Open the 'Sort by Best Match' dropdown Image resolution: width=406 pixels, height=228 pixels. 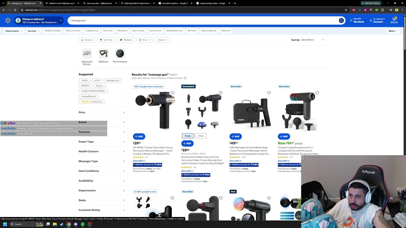click(x=308, y=40)
